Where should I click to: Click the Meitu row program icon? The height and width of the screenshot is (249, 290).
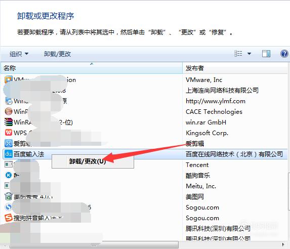click(x=7, y=186)
